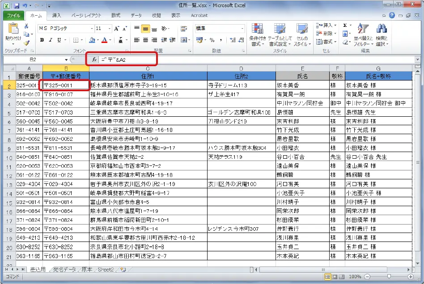424x284 pixels.
Task: Decrease font size with small A icon
Action: (125, 29)
